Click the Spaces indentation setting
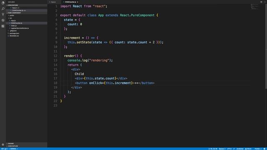Viewport: 267px width, 150px height. (x=222, y=149)
